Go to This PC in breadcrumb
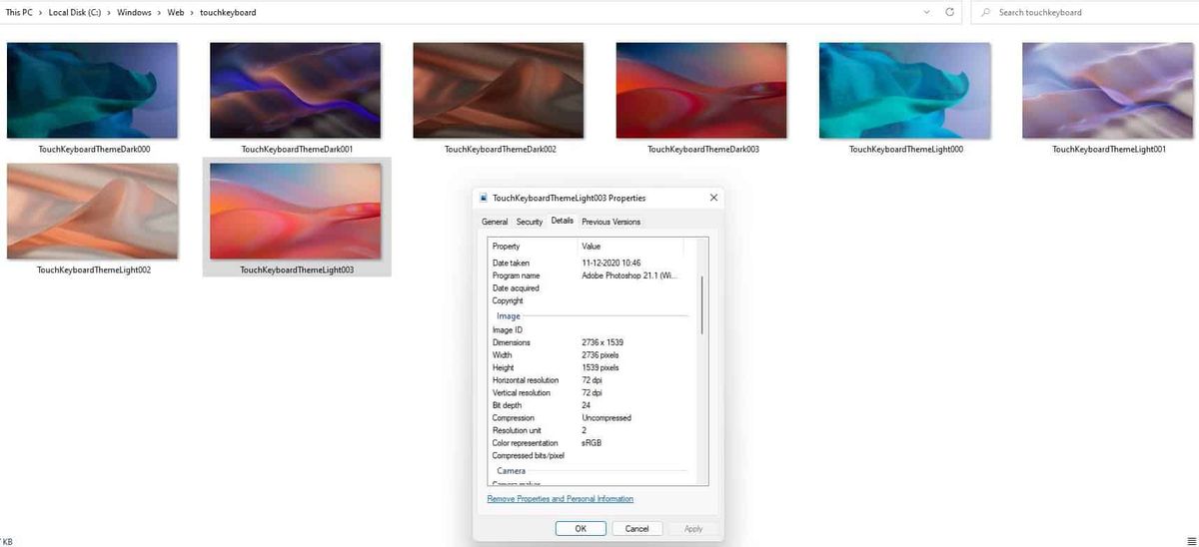 tap(20, 12)
